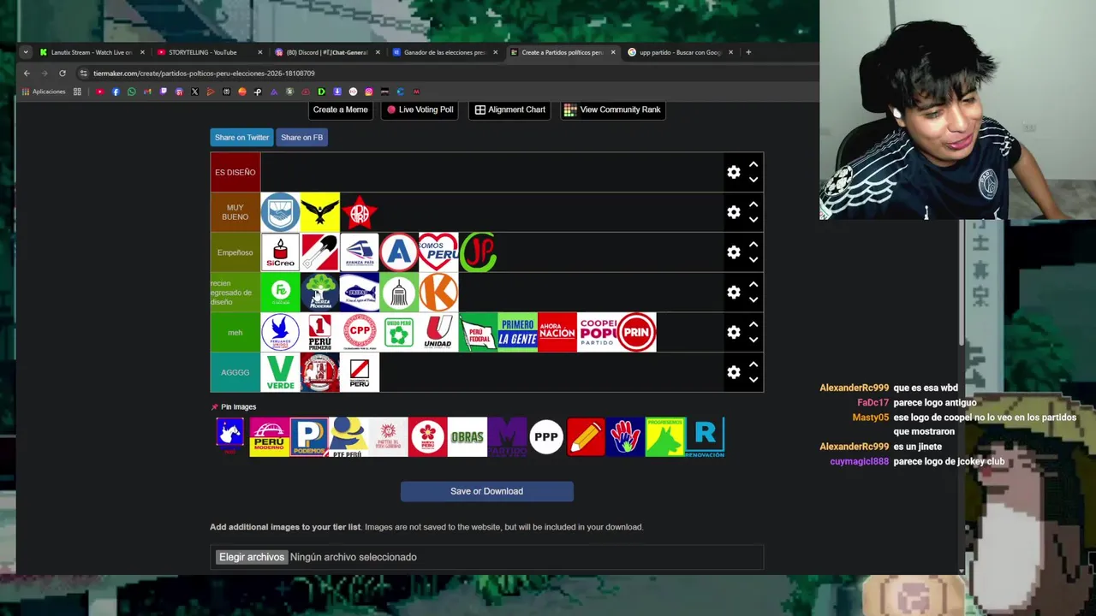Move meh tier up
Screen dimensions: 1096x616
click(x=753, y=324)
